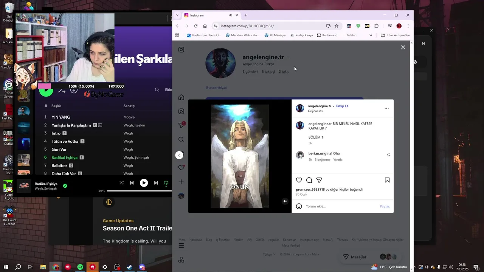The height and width of the screenshot is (272, 484).
Task: Submit the comment with Paylaş
Action: 385,206
